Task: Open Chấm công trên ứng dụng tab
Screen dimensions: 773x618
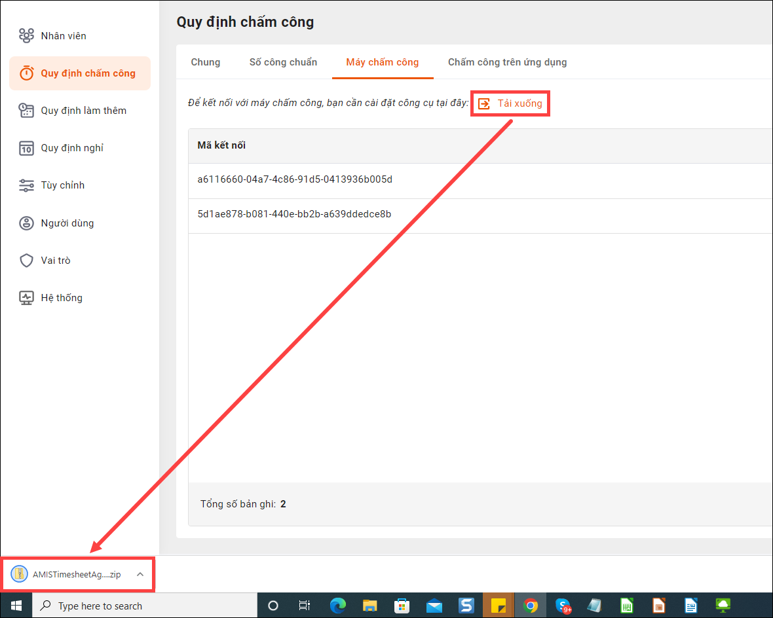Action: coord(507,62)
